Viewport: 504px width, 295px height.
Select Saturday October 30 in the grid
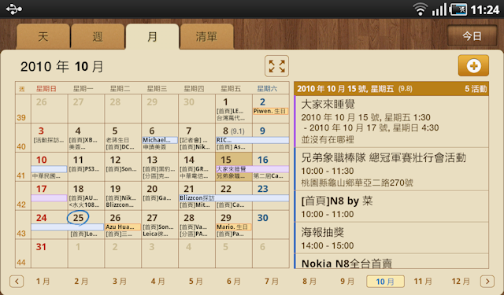pos(271,225)
